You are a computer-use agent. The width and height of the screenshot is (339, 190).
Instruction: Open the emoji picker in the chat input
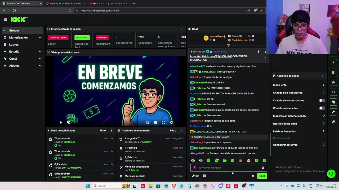click(x=263, y=168)
